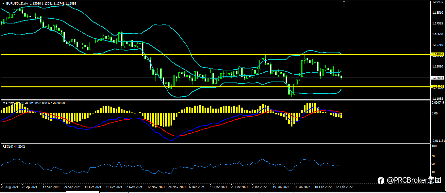Click the 11 Oct 2021 date label
Image resolution: width=446 pixels, height=193 pixels.
[93, 187]
